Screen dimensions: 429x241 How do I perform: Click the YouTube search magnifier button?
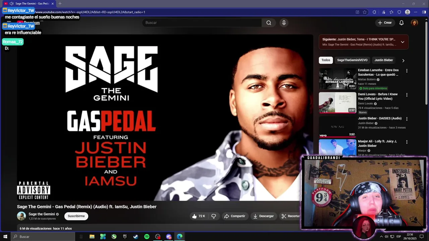[x=269, y=23]
